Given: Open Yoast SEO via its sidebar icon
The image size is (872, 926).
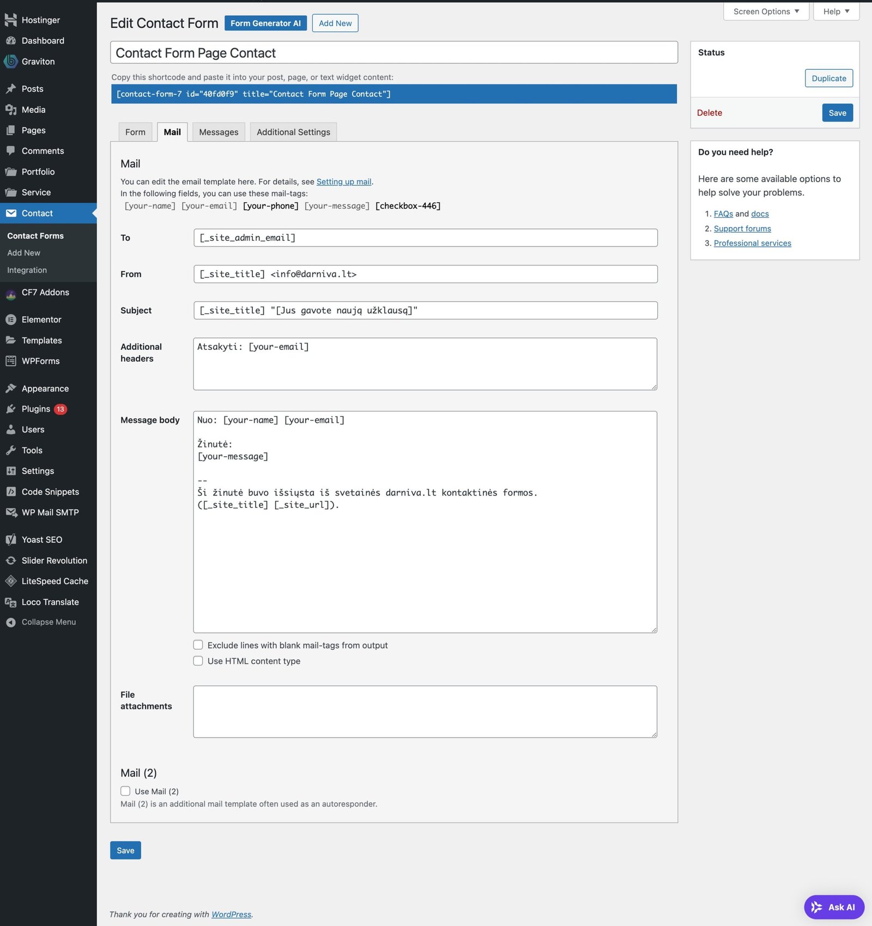Looking at the screenshot, I should [x=11, y=540].
